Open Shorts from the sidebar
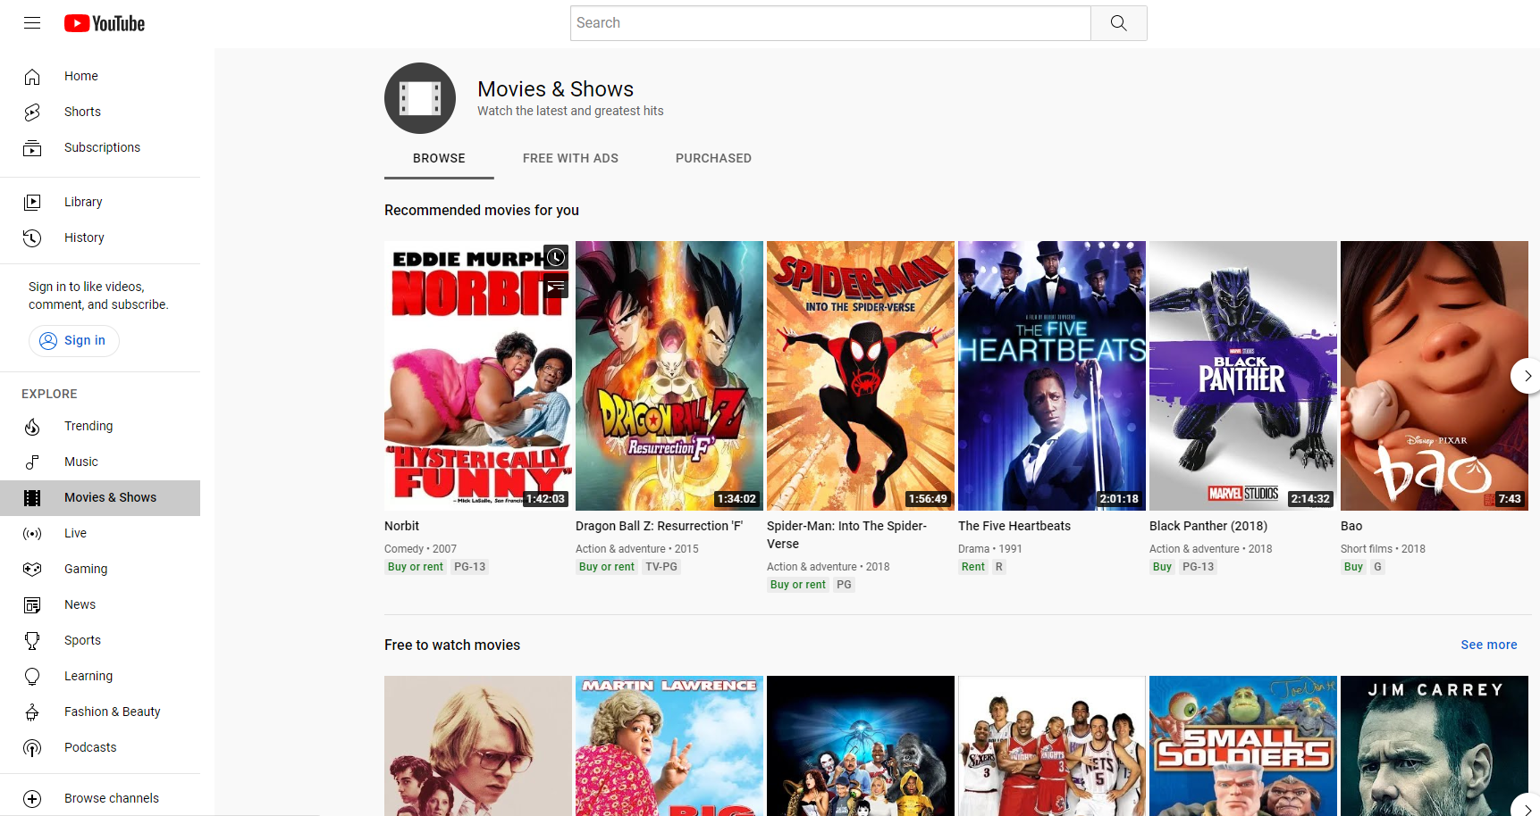 (x=82, y=112)
